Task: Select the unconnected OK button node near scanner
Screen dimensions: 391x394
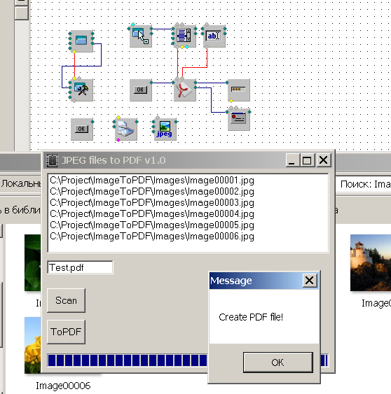Action: click(82, 129)
